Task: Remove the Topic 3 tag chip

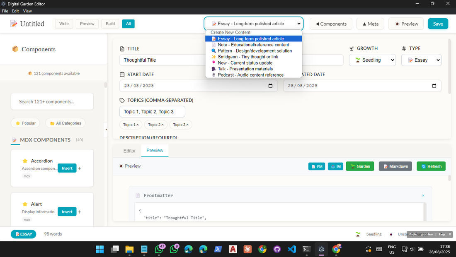Action: (187, 125)
